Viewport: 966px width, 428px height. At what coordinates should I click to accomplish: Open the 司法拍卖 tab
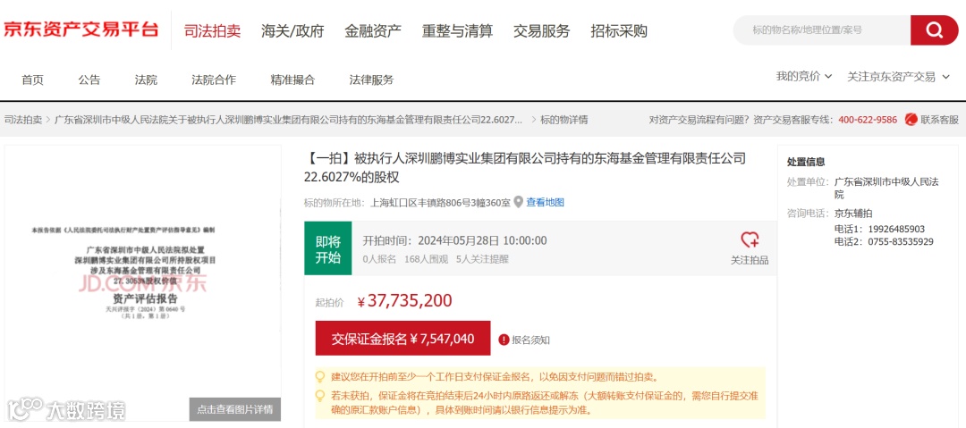click(x=212, y=30)
